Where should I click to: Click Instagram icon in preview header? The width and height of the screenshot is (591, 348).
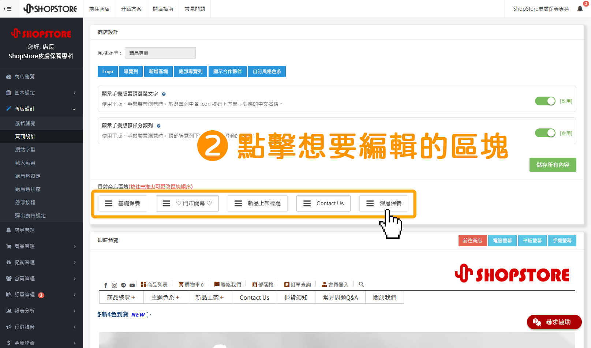click(115, 285)
